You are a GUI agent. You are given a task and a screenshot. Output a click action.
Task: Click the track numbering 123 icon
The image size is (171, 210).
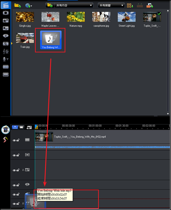point(6,67)
